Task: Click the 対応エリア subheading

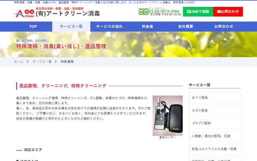Action: (33, 150)
